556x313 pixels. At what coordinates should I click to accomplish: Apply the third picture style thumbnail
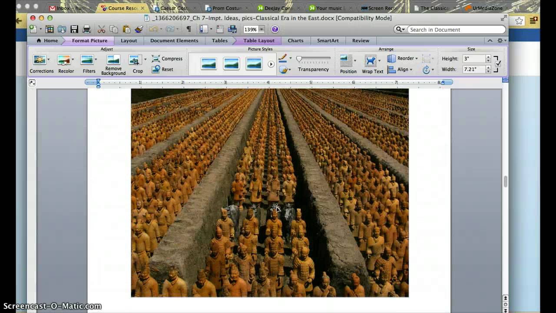tap(254, 64)
